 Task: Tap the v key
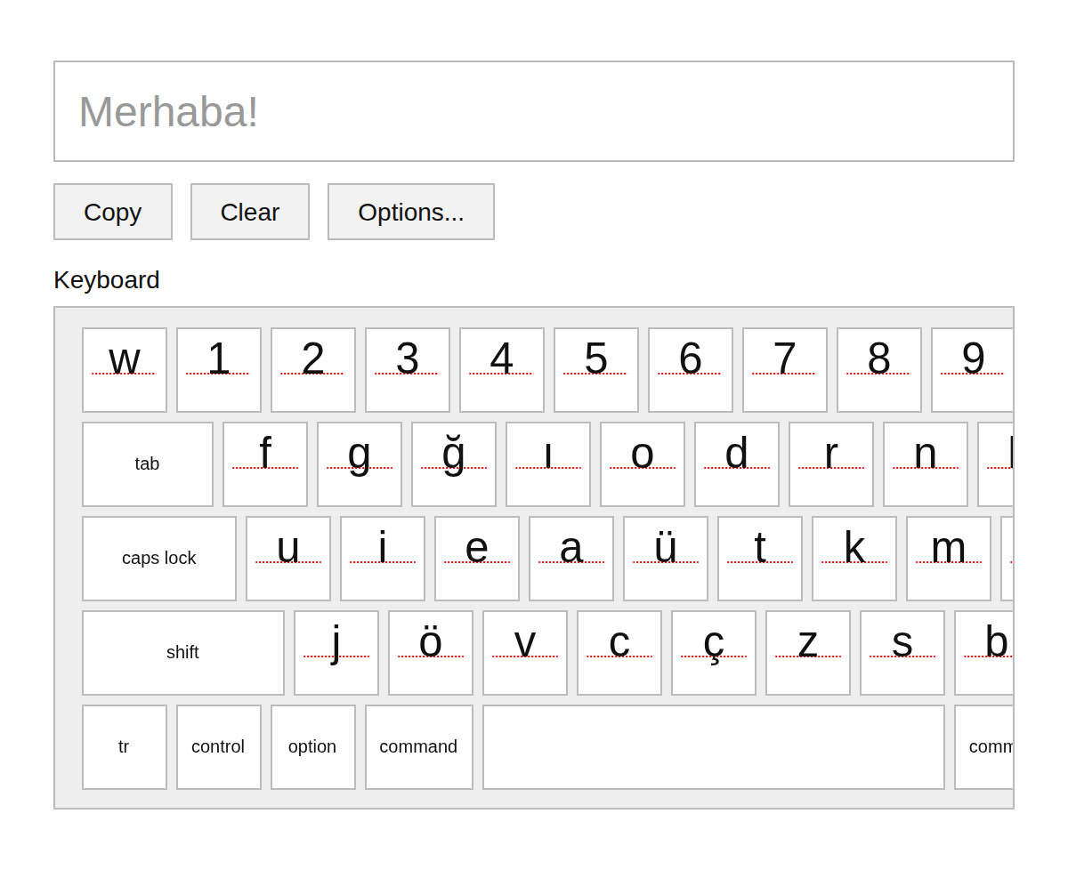525,653
